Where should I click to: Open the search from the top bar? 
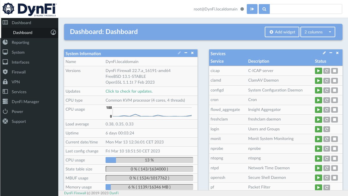pos(264,9)
